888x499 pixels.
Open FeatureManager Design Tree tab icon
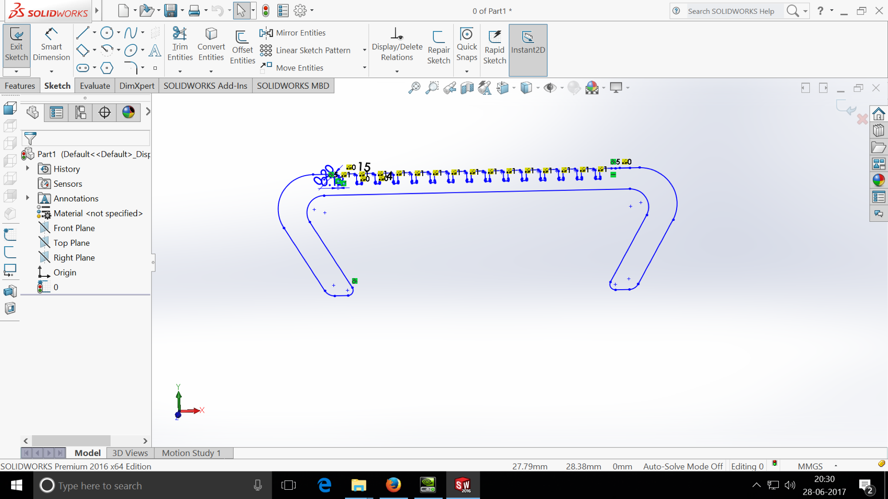point(32,112)
